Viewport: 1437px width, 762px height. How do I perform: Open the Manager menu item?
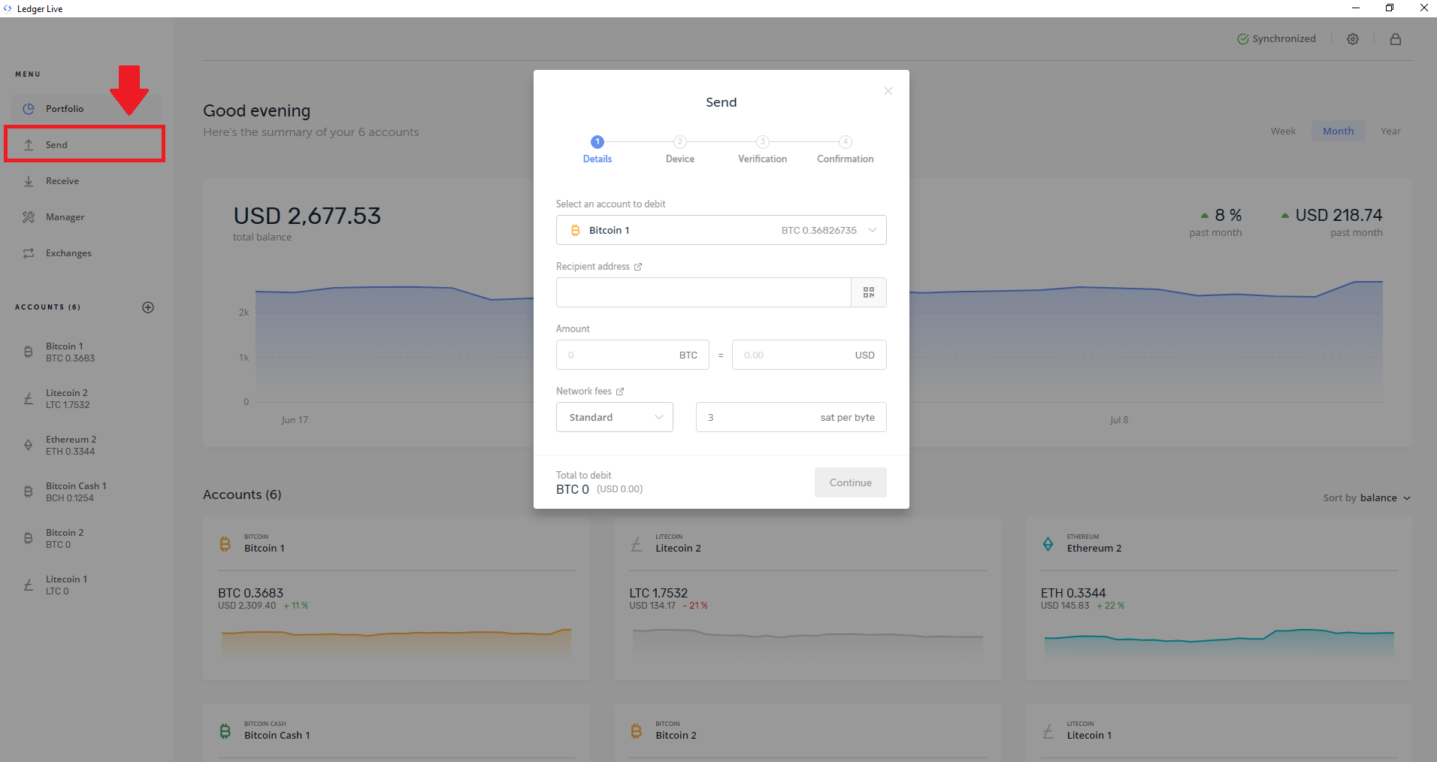[x=86, y=217]
